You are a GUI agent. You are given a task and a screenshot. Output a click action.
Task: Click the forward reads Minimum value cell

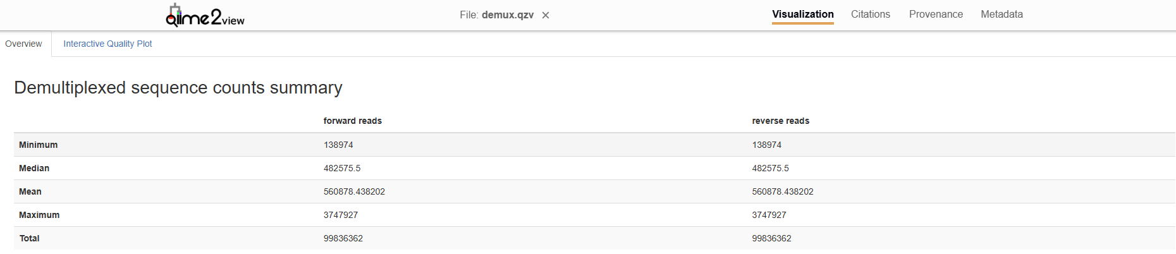coord(338,145)
